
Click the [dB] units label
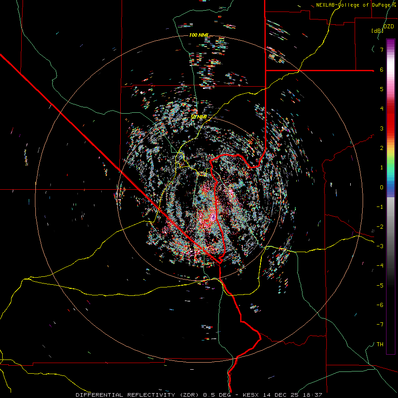click(377, 31)
